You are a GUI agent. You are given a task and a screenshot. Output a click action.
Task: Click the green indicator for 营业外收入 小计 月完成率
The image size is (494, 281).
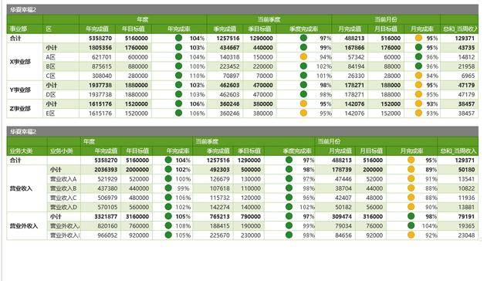coord(411,216)
